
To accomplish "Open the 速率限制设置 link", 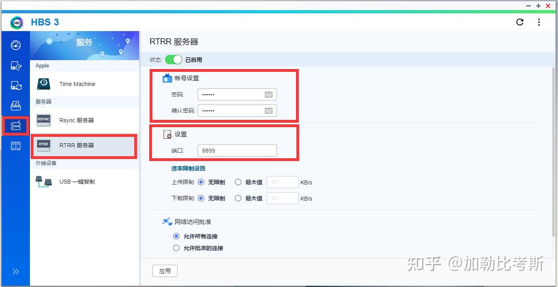I will [188, 168].
